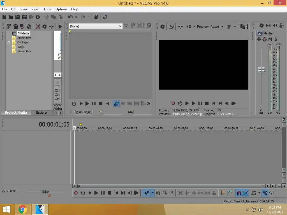This screenshot has width=287, height=215.
Task: Open the Options menu
Action: [x=61, y=9]
